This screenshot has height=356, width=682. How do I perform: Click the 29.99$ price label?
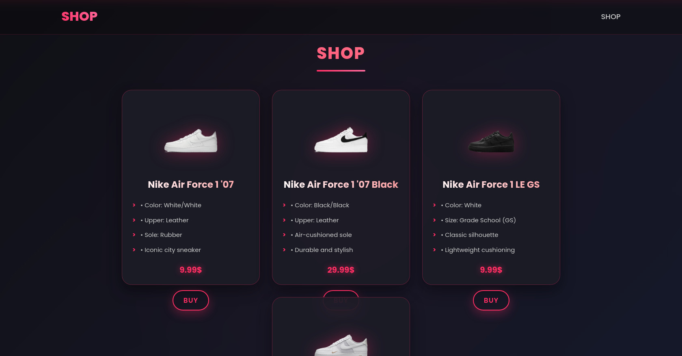pos(341,269)
